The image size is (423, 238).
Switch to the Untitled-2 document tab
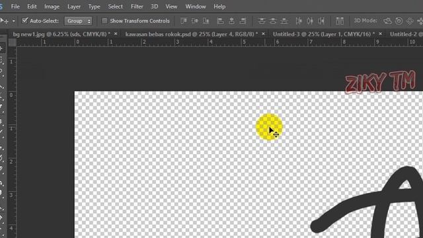coord(406,34)
